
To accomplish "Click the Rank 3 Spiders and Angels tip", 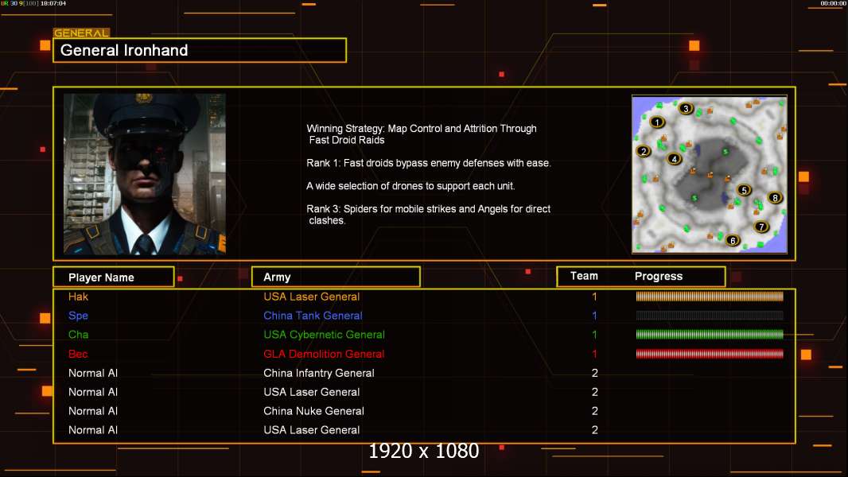I will pyautogui.click(x=428, y=215).
